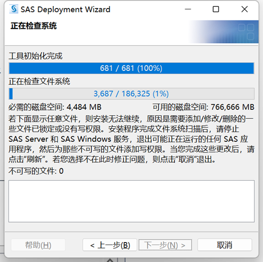Click the 不可写的文件: 0 counter label

36,171
